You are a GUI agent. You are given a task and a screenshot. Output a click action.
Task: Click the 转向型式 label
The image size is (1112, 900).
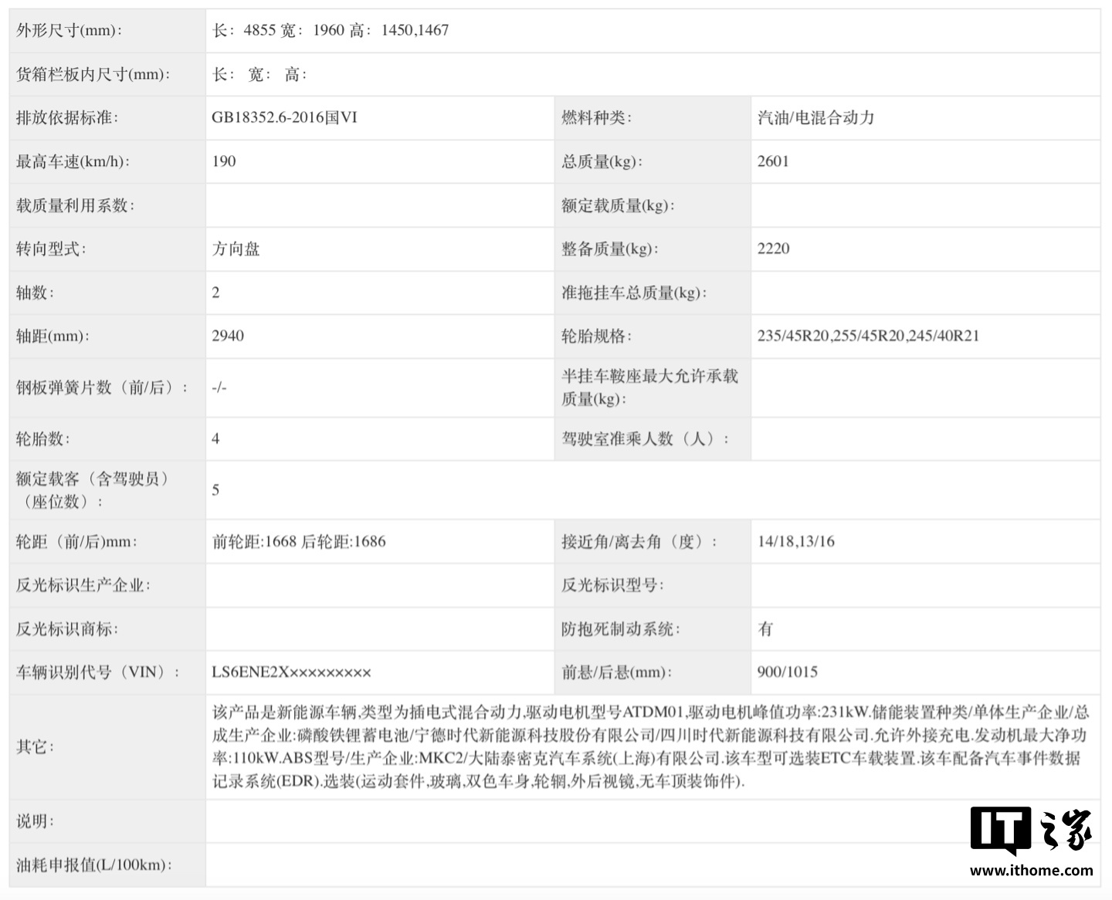pos(52,249)
